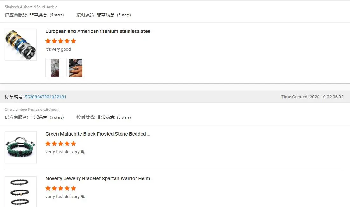
Task: Click running shoe emoji in Spartan review
Action: 83,197
